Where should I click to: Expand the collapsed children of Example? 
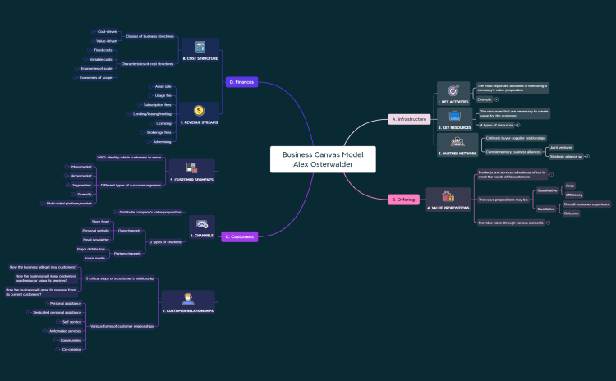(x=496, y=99)
